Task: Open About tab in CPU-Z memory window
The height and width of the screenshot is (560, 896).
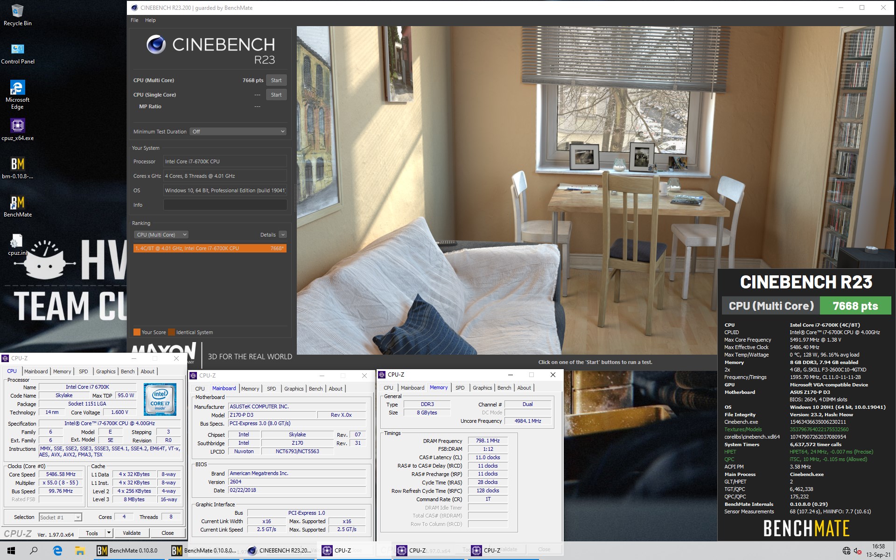Action: coord(524,388)
